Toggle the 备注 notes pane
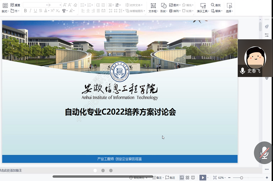273x181 pixels. (158, 178)
